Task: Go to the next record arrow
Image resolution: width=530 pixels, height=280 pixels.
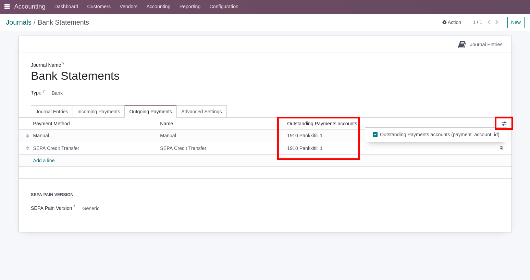Action: click(497, 22)
